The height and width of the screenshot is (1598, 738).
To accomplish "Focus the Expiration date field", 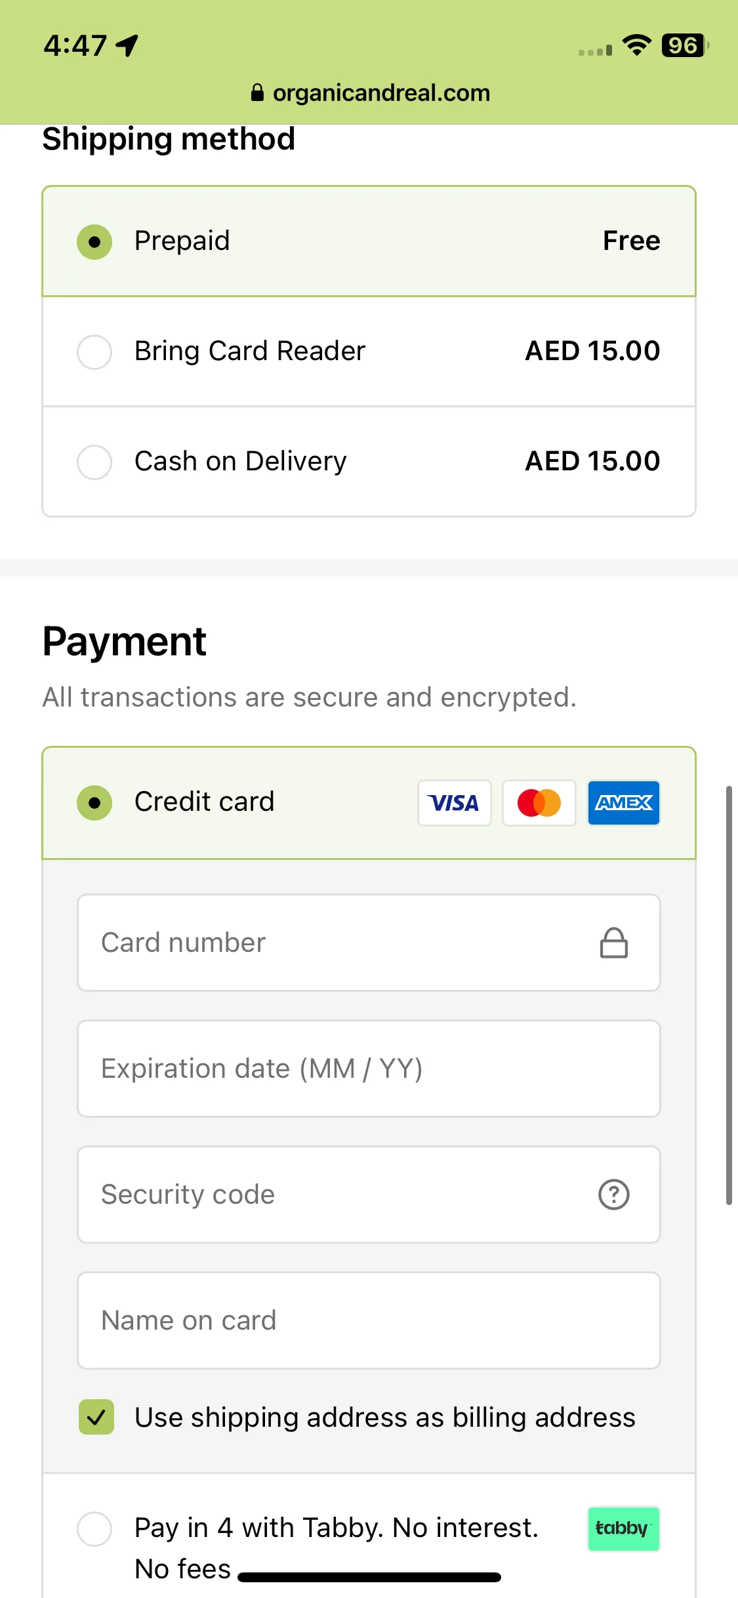I will click(x=369, y=1069).
